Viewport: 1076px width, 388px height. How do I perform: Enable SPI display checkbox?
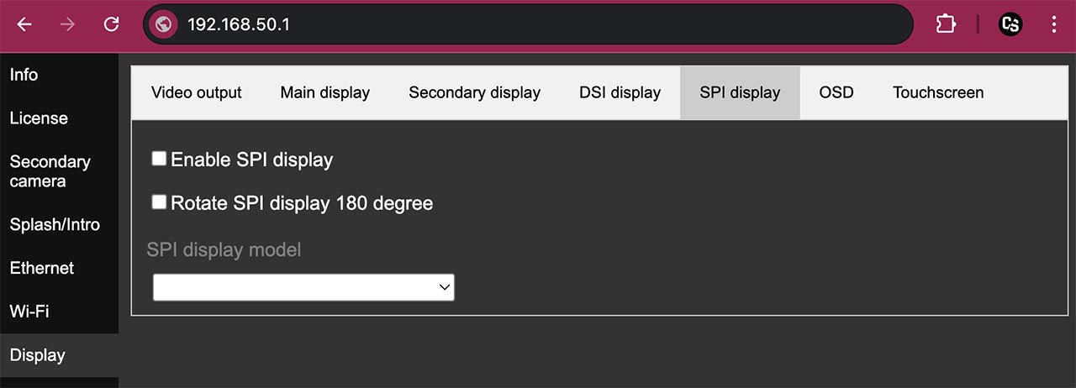(x=159, y=158)
